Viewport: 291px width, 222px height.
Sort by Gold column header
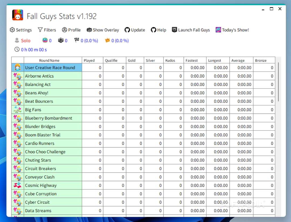[x=135, y=60]
